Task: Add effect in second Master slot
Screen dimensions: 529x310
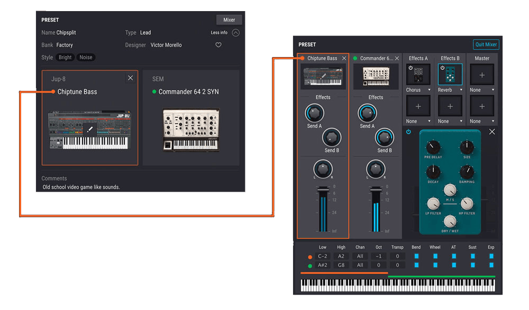Action: (482, 106)
